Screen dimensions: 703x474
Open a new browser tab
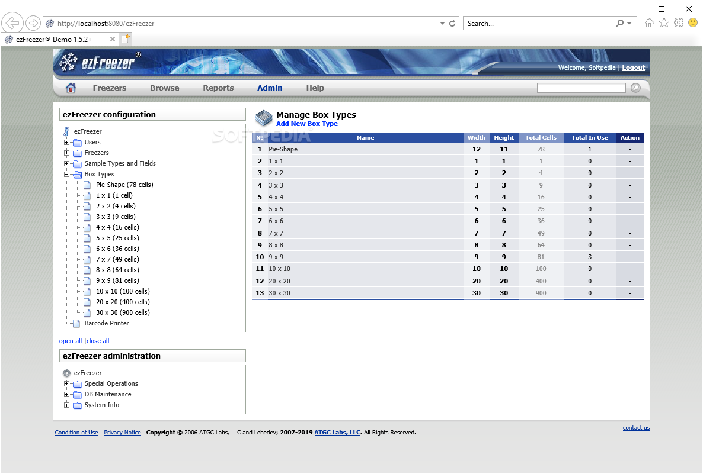point(126,39)
